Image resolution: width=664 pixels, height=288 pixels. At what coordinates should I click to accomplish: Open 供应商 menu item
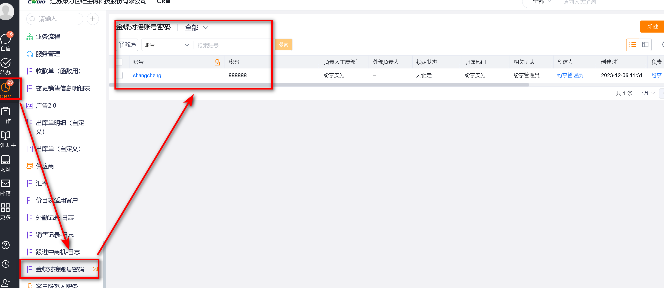click(x=45, y=166)
